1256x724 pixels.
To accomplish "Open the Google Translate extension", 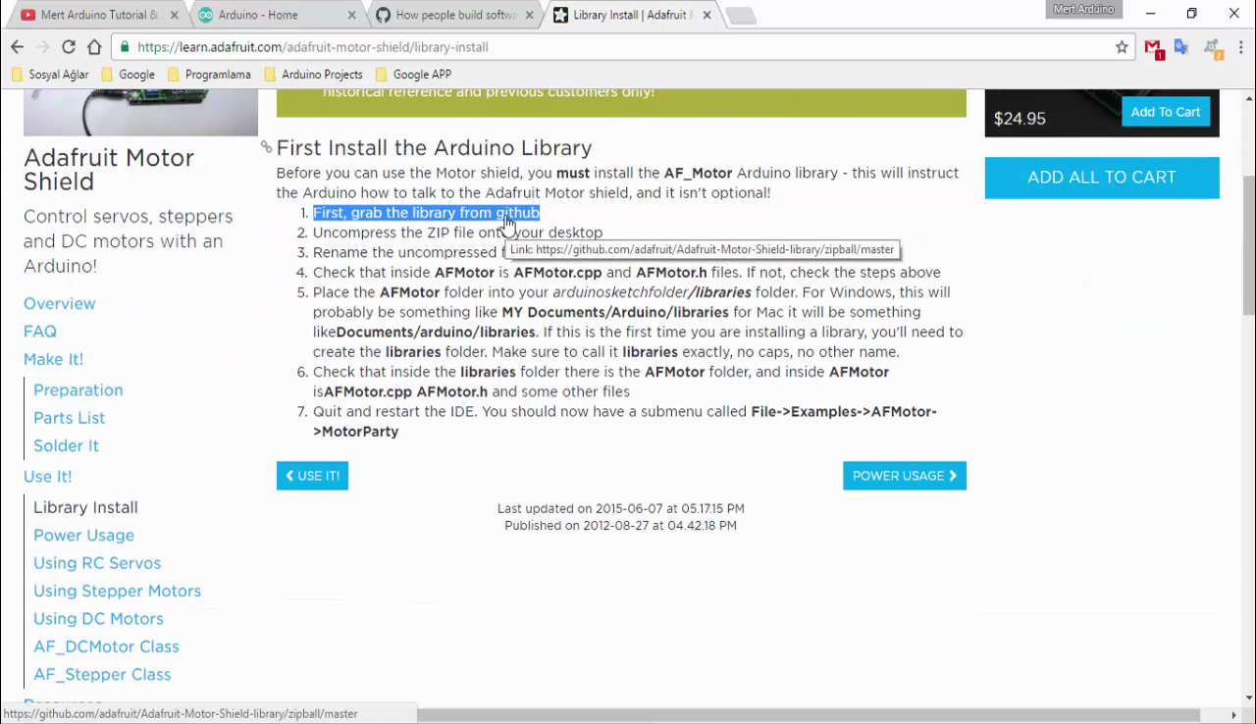I will click(1179, 47).
